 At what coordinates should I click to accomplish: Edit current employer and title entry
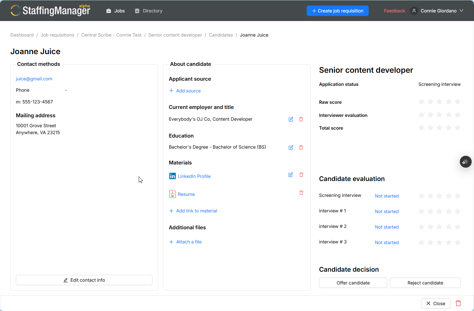coord(291,119)
